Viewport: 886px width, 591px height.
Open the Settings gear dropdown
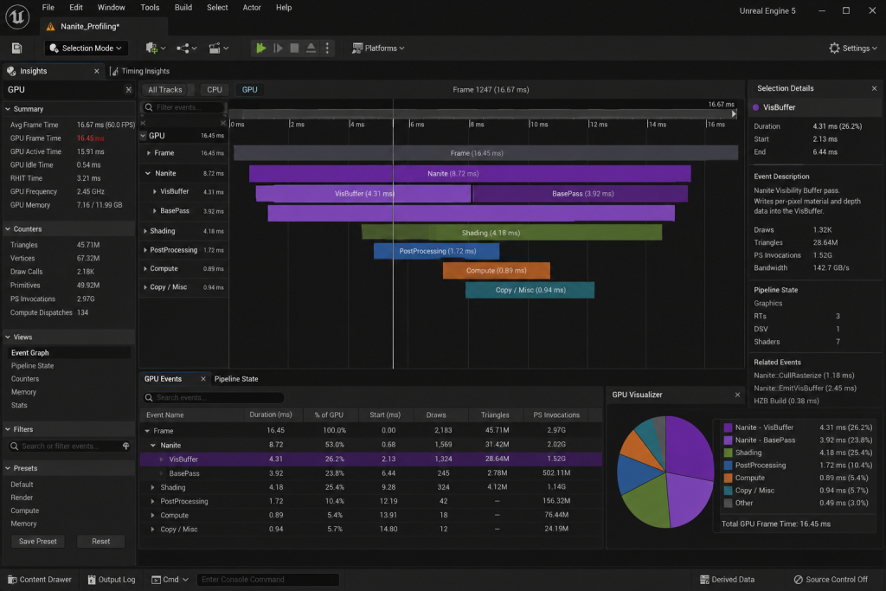coord(852,48)
